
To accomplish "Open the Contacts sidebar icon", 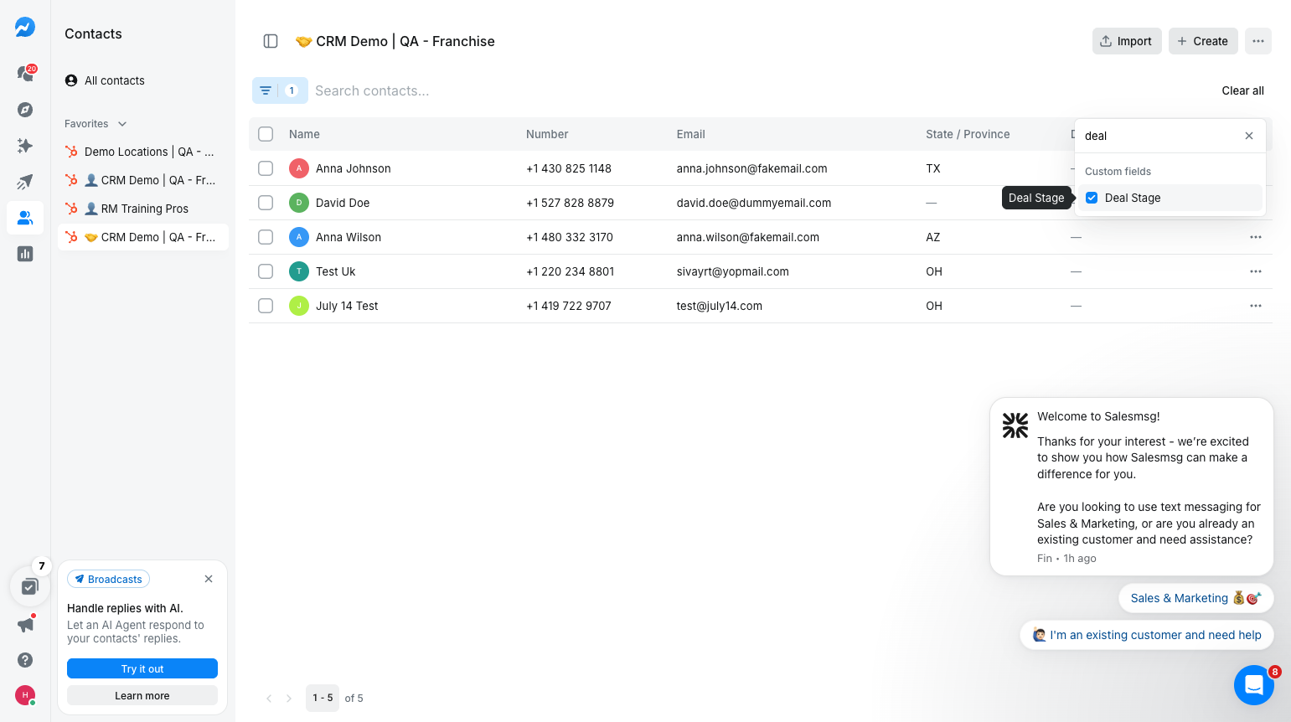I will tap(25, 218).
